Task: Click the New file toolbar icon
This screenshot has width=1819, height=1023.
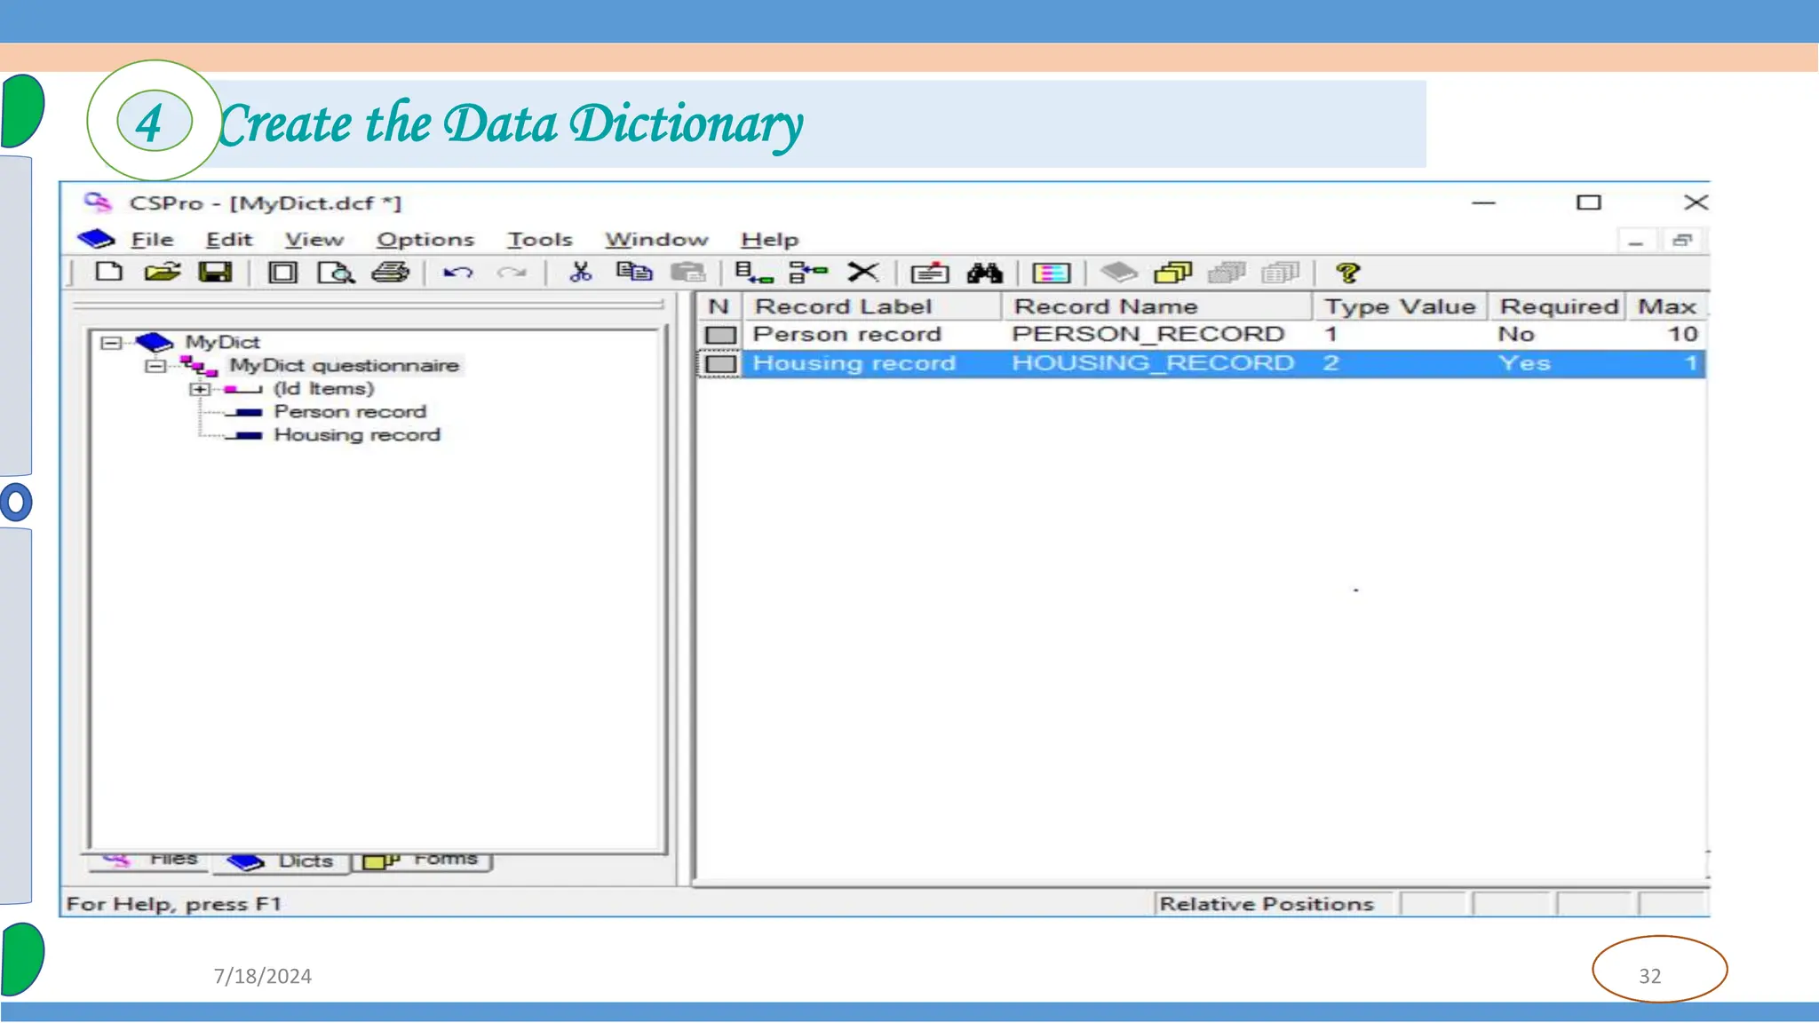Action: click(108, 273)
